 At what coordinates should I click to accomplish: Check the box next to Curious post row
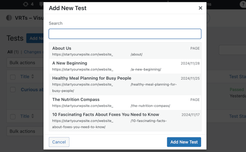(13, 89)
